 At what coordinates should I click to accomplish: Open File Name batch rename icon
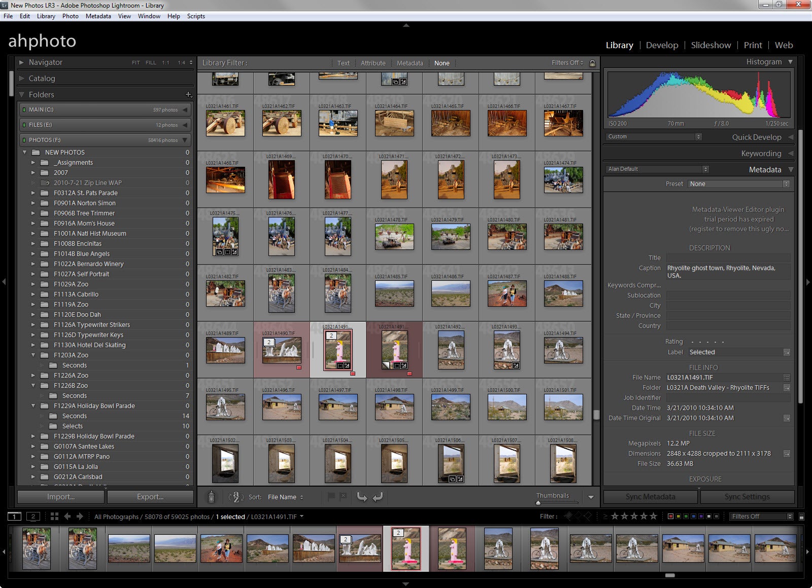(787, 378)
